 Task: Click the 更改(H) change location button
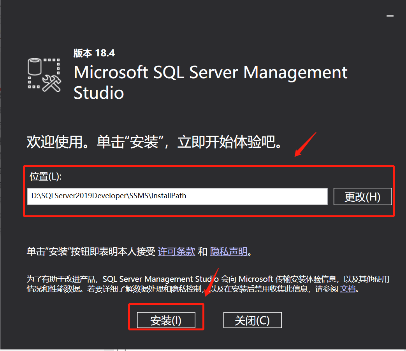362,196
